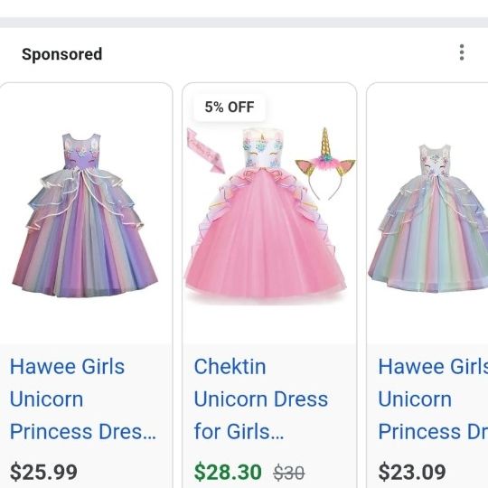Click the Sponsored label
This screenshot has height=488, width=488.
pos(62,54)
